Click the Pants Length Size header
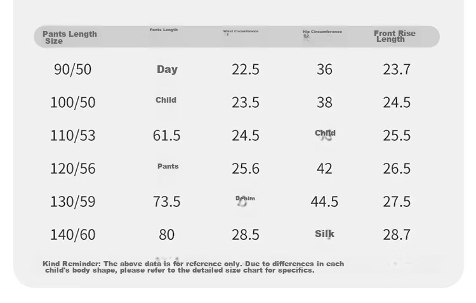The image size is (476, 303). (70, 37)
